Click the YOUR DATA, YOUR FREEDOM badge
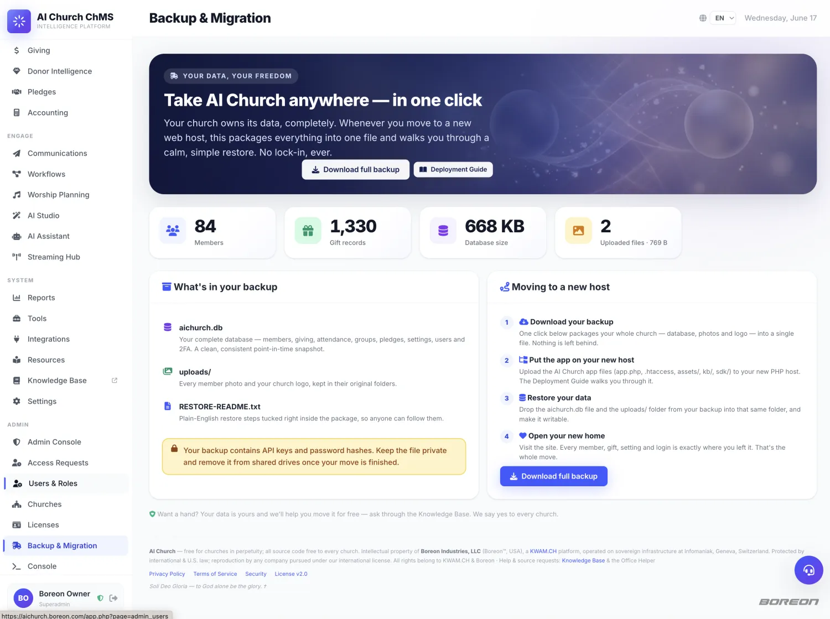Screen dimensions: 830x619 tap(231, 76)
